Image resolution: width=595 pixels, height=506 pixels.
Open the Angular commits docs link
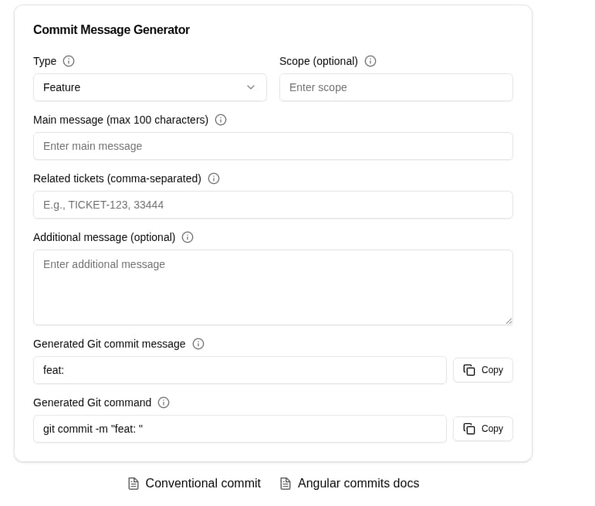(358, 484)
